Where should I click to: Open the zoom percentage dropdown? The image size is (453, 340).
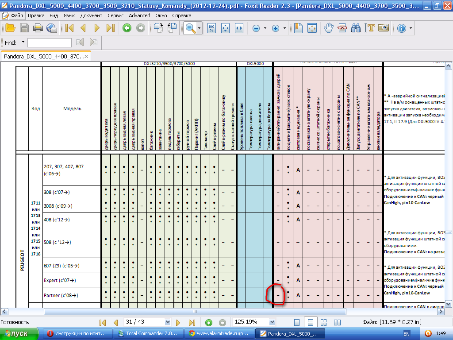(x=272, y=322)
